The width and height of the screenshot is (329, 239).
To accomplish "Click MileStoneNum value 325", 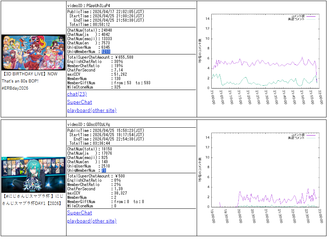I will [x=117, y=87].
